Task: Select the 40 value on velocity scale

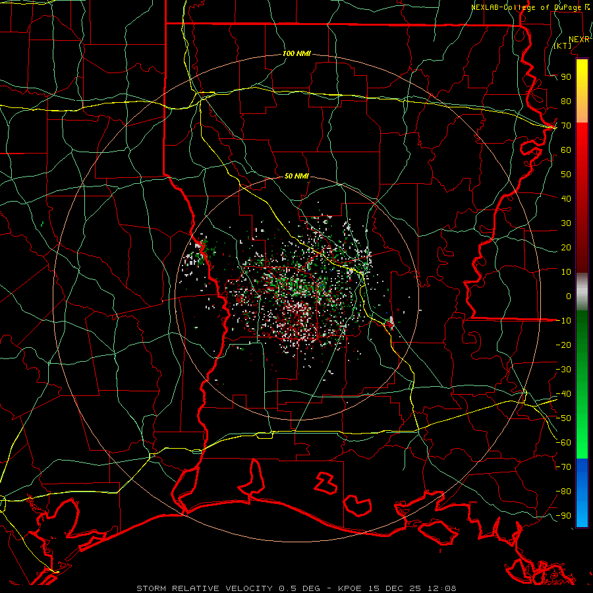Action: click(x=566, y=198)
